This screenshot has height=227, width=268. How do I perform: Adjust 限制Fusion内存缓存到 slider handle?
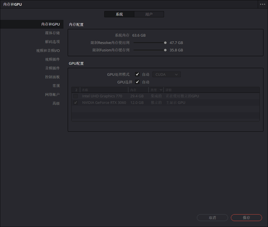click(x=165, y=50)
